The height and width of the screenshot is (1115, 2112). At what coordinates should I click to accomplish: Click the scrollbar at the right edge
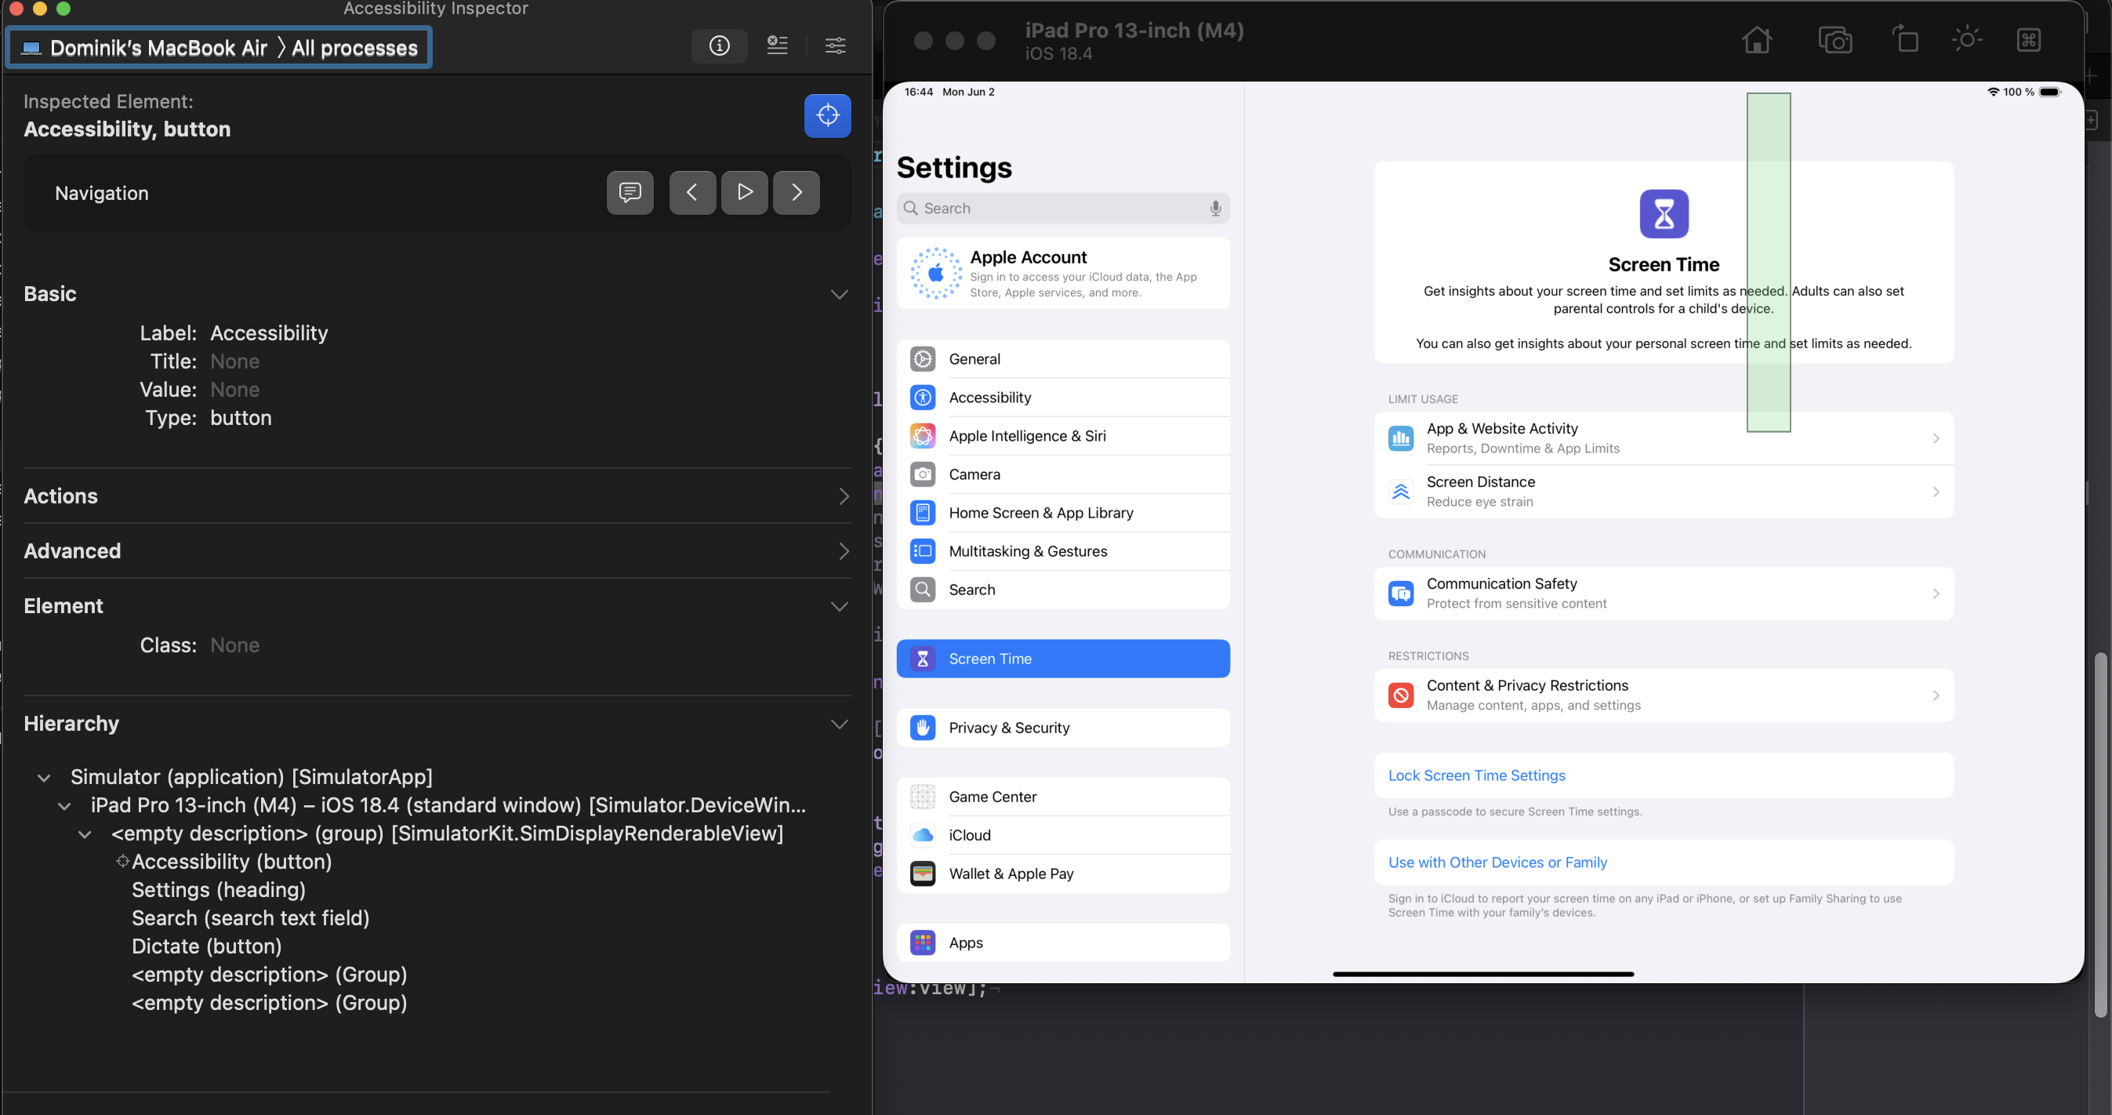point(2099,834)
